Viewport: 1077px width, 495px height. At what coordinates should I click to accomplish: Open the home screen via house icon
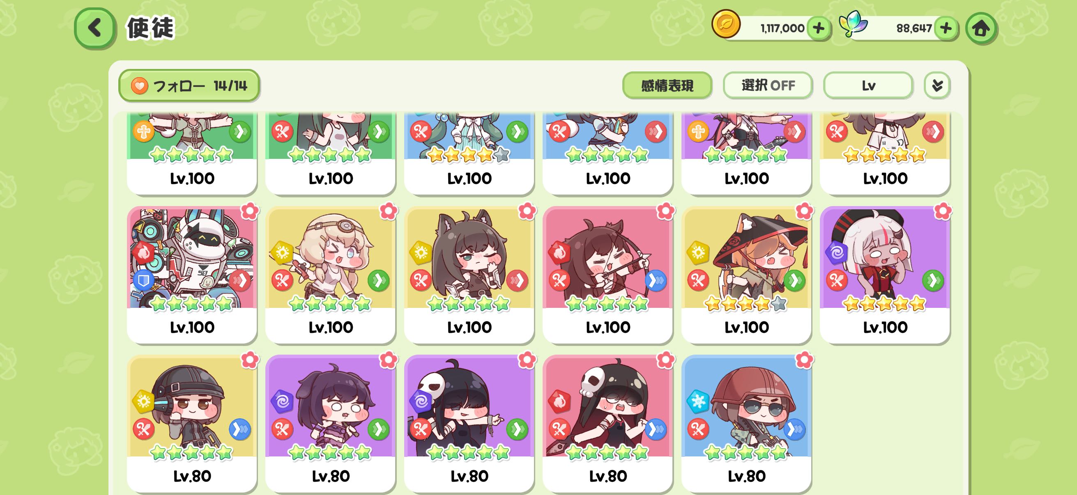[981, 28]
